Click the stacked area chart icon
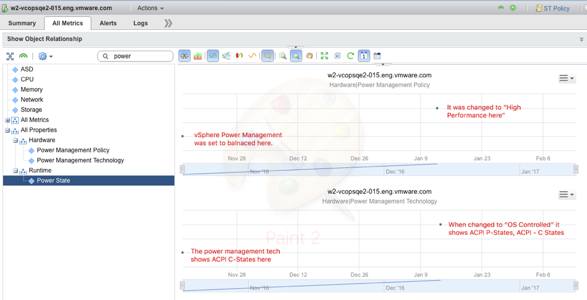Viewport: 587px width, 300px height. [x=198, y=56]
